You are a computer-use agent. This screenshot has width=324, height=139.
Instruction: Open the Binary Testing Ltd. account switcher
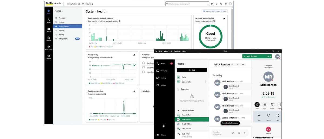[x=80, y=4]
